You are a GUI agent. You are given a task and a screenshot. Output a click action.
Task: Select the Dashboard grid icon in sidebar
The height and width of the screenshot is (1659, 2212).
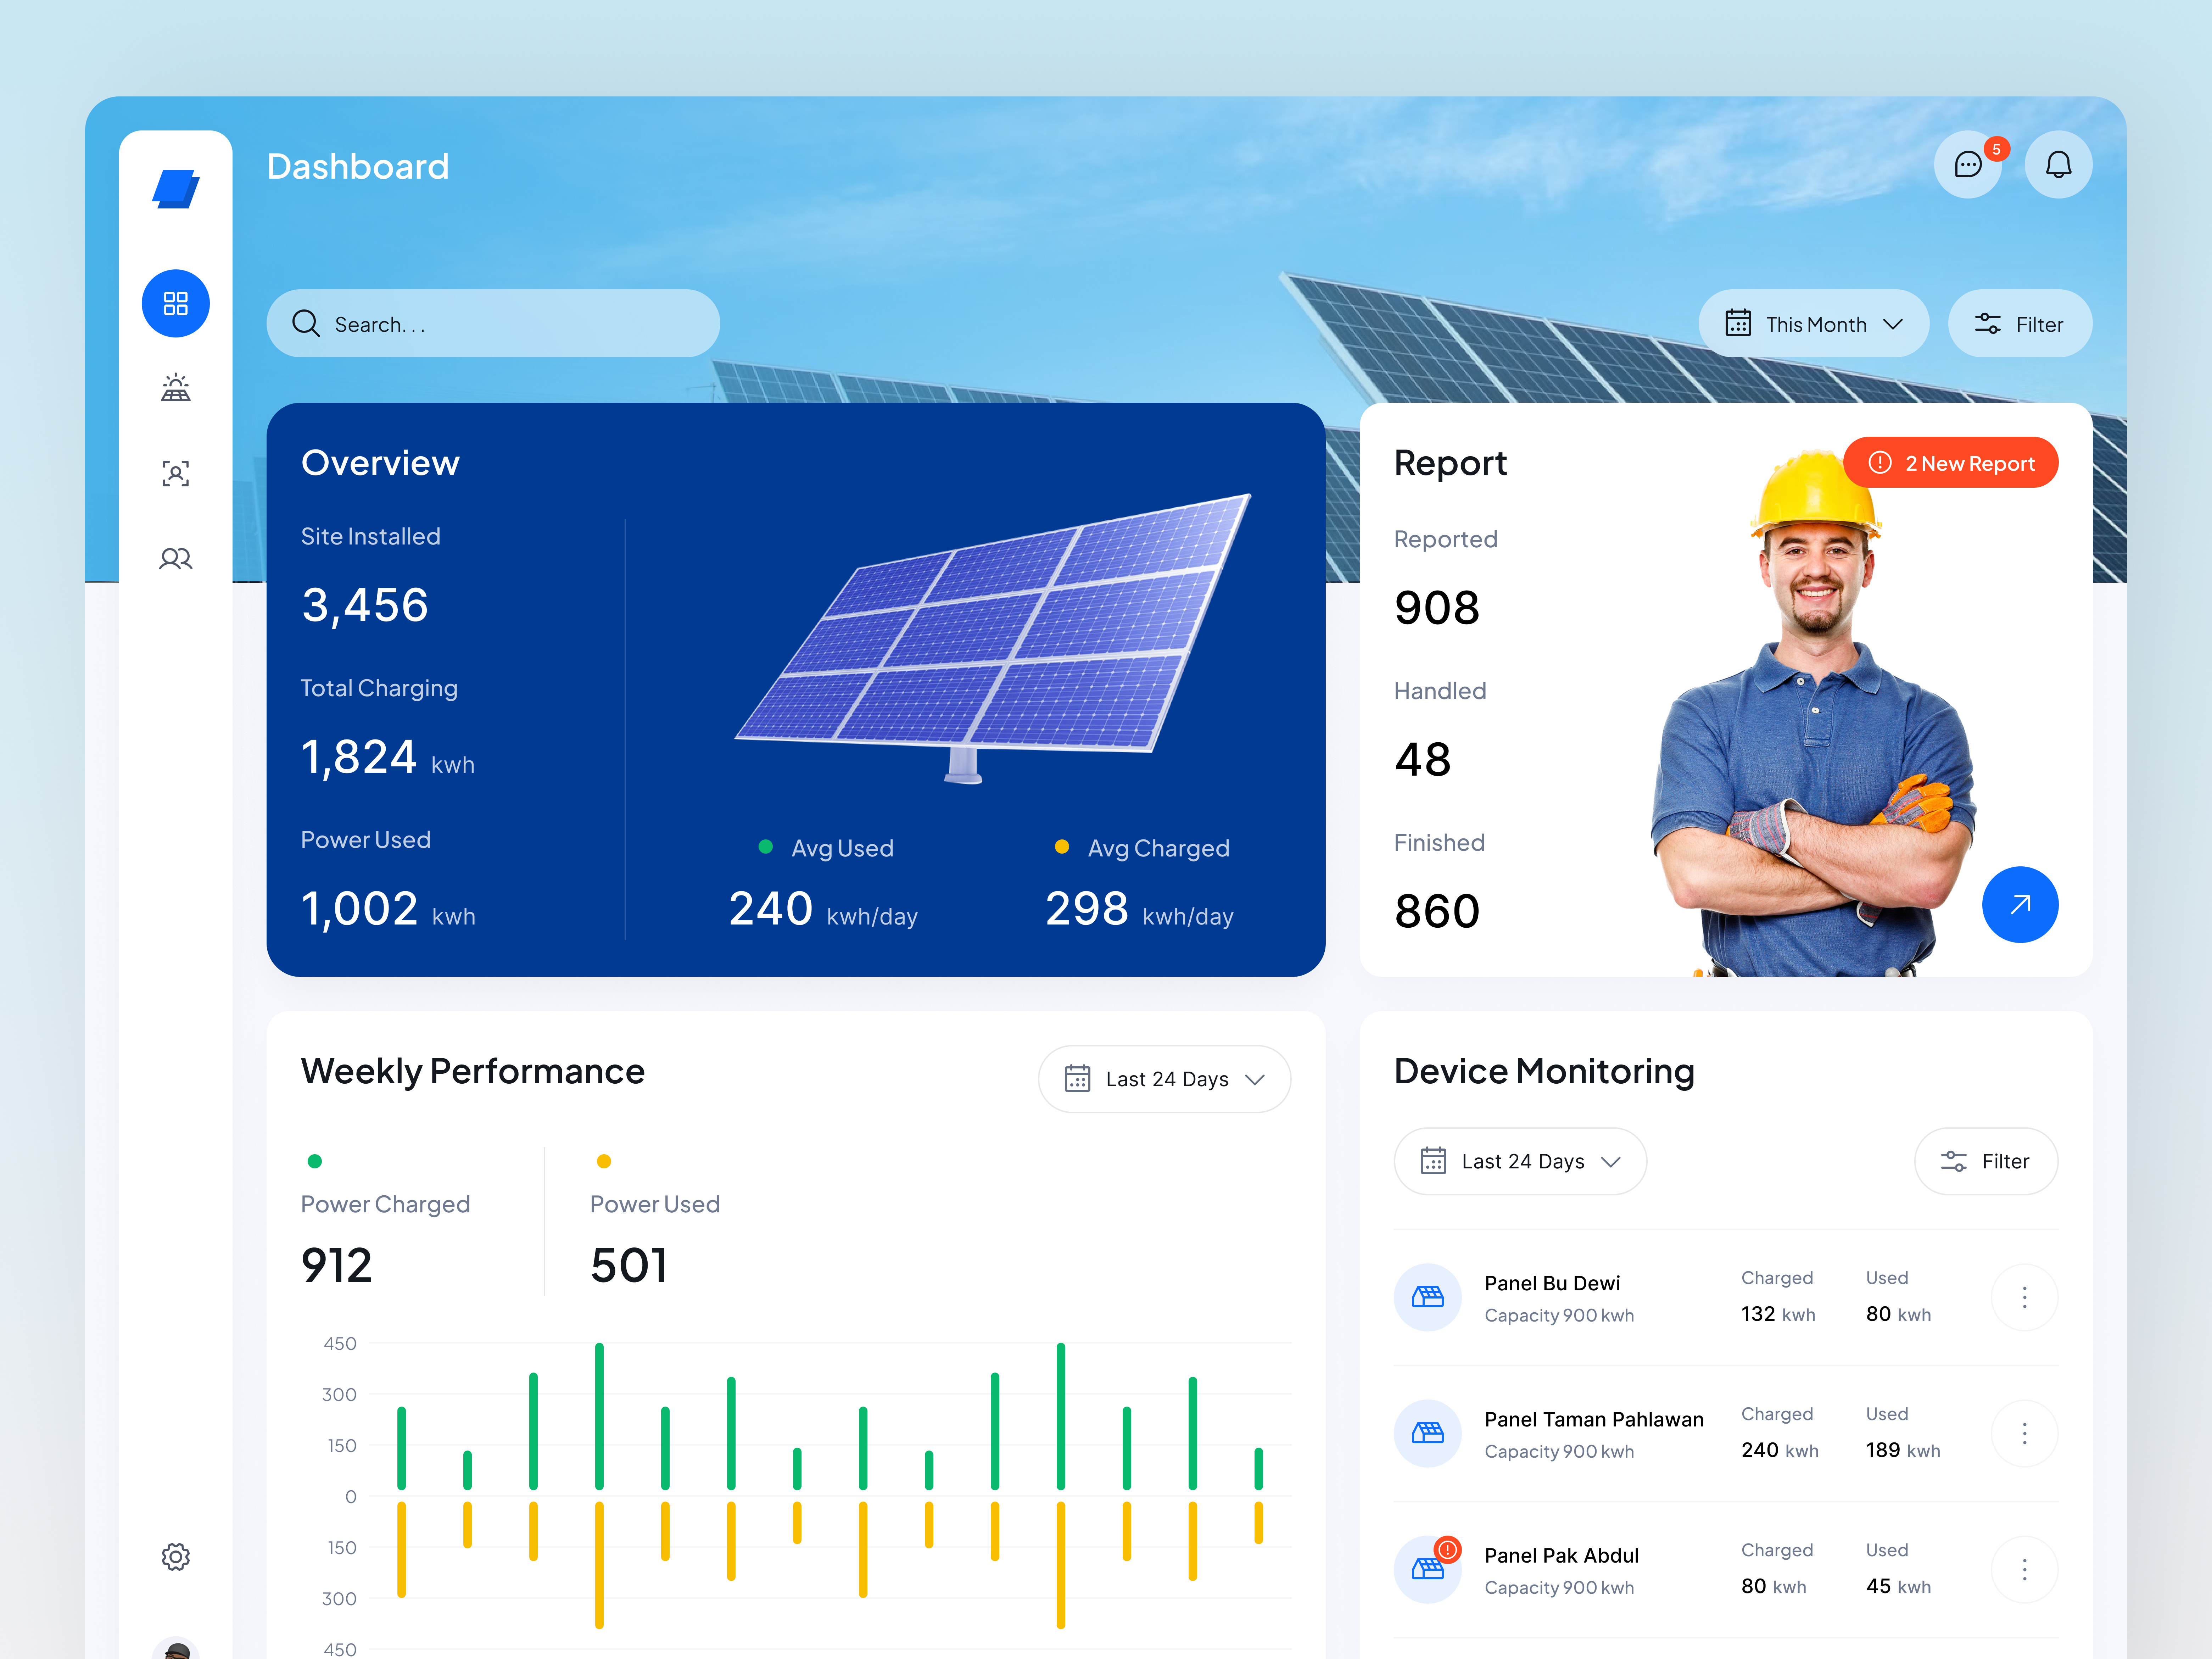(x=175, y=303)
